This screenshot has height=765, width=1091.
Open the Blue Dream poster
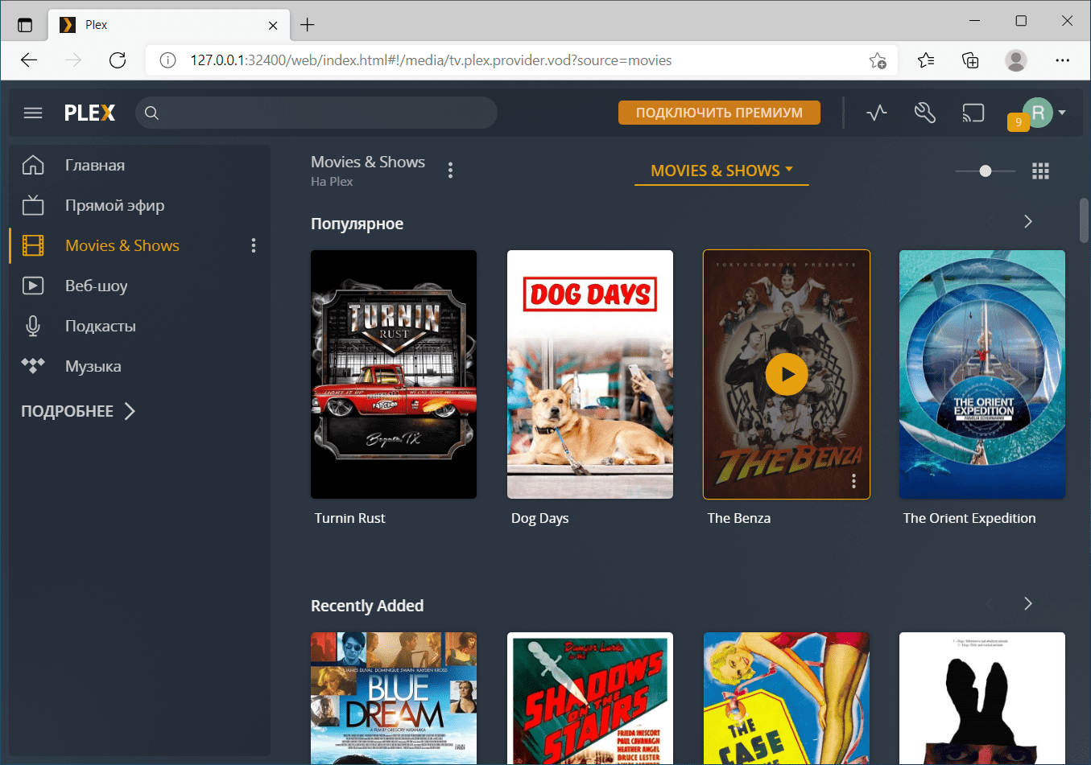[x=394, y=697]
